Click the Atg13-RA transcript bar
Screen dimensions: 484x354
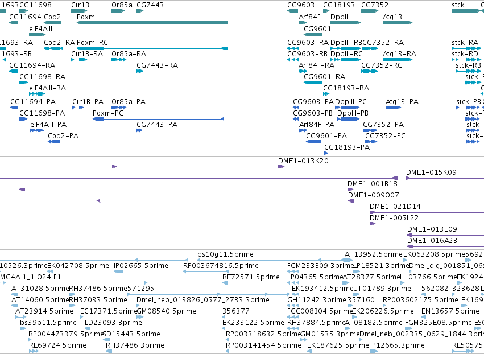pos(398,60)
